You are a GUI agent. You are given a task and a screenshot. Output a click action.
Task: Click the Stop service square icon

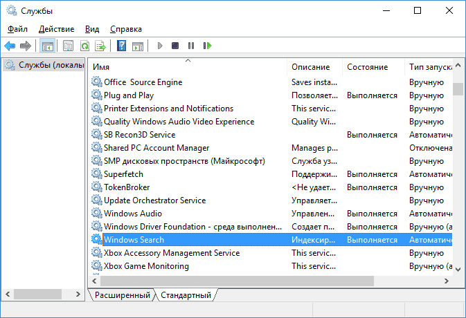coord(175,46)
